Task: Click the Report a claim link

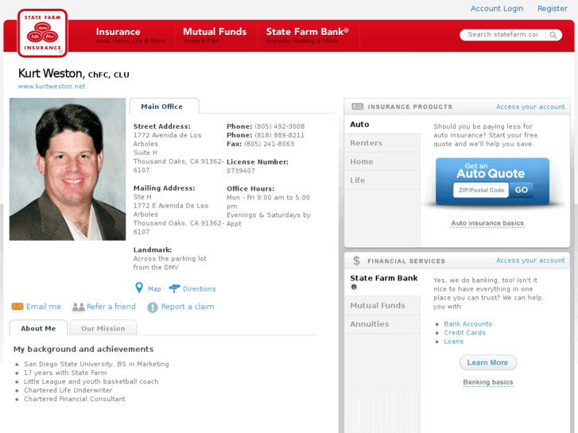Action: pos(188,307)
